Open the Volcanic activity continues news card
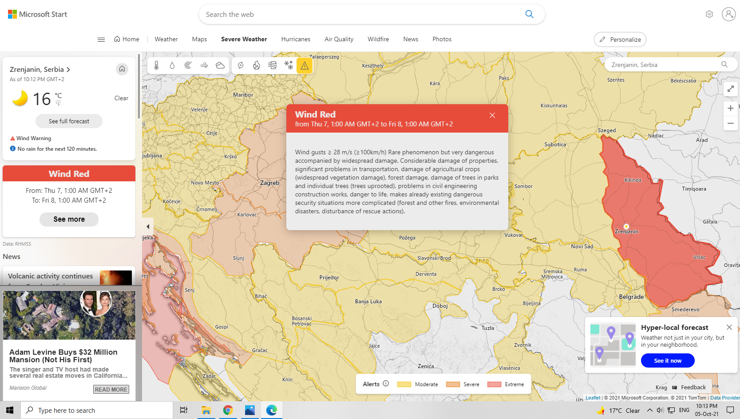Viewport: 740px width, 419px height. 69,276
